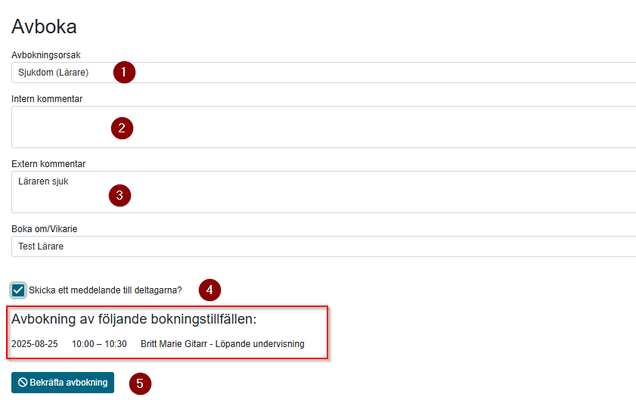Uncheck the Skicka ett meddelande checkbox
This screenshot has height=400, width=636.
pyautogui.click(x=18, y=290)
